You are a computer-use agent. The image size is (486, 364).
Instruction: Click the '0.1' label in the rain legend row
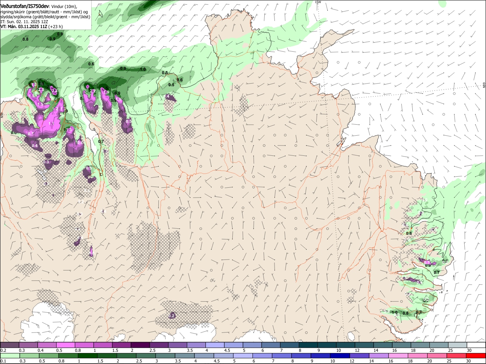(x=3, y=361)
